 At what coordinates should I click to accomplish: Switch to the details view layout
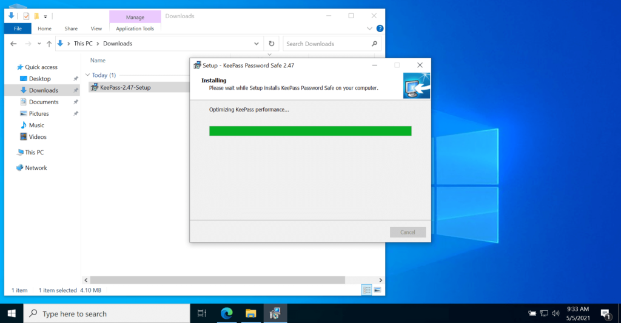click(x=367, y=290)
